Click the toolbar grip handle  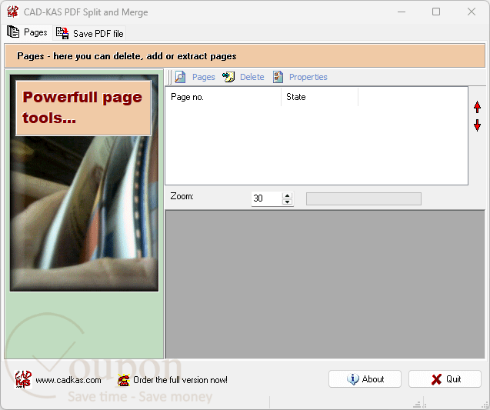pos(169,77)
